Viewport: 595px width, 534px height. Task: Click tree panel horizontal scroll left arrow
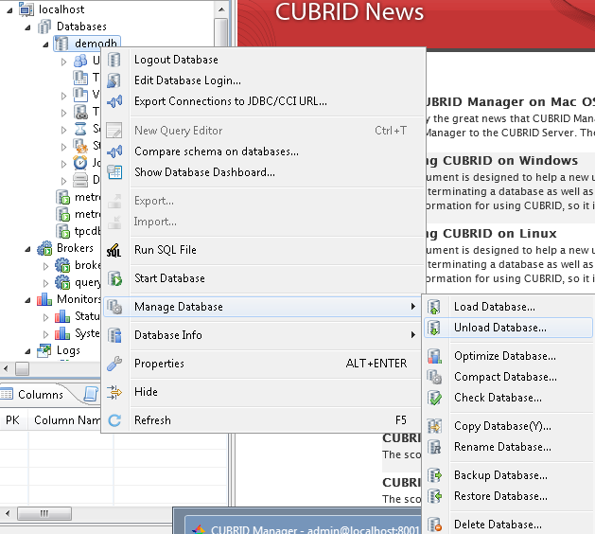6,368
